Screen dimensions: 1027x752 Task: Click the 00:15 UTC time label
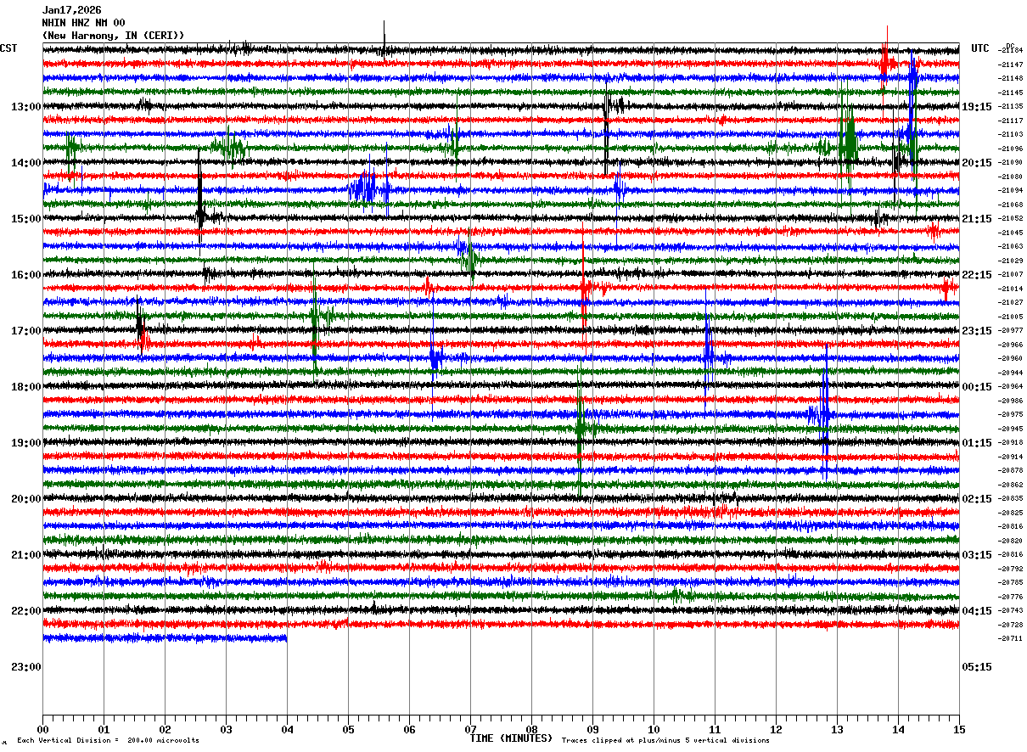tap(977, 387)
